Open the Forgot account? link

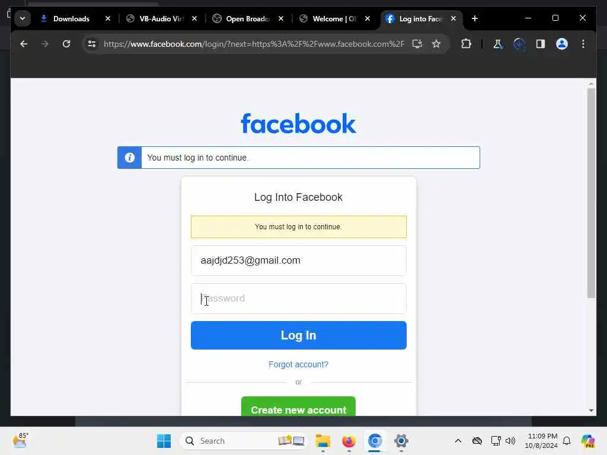[299, 364]
